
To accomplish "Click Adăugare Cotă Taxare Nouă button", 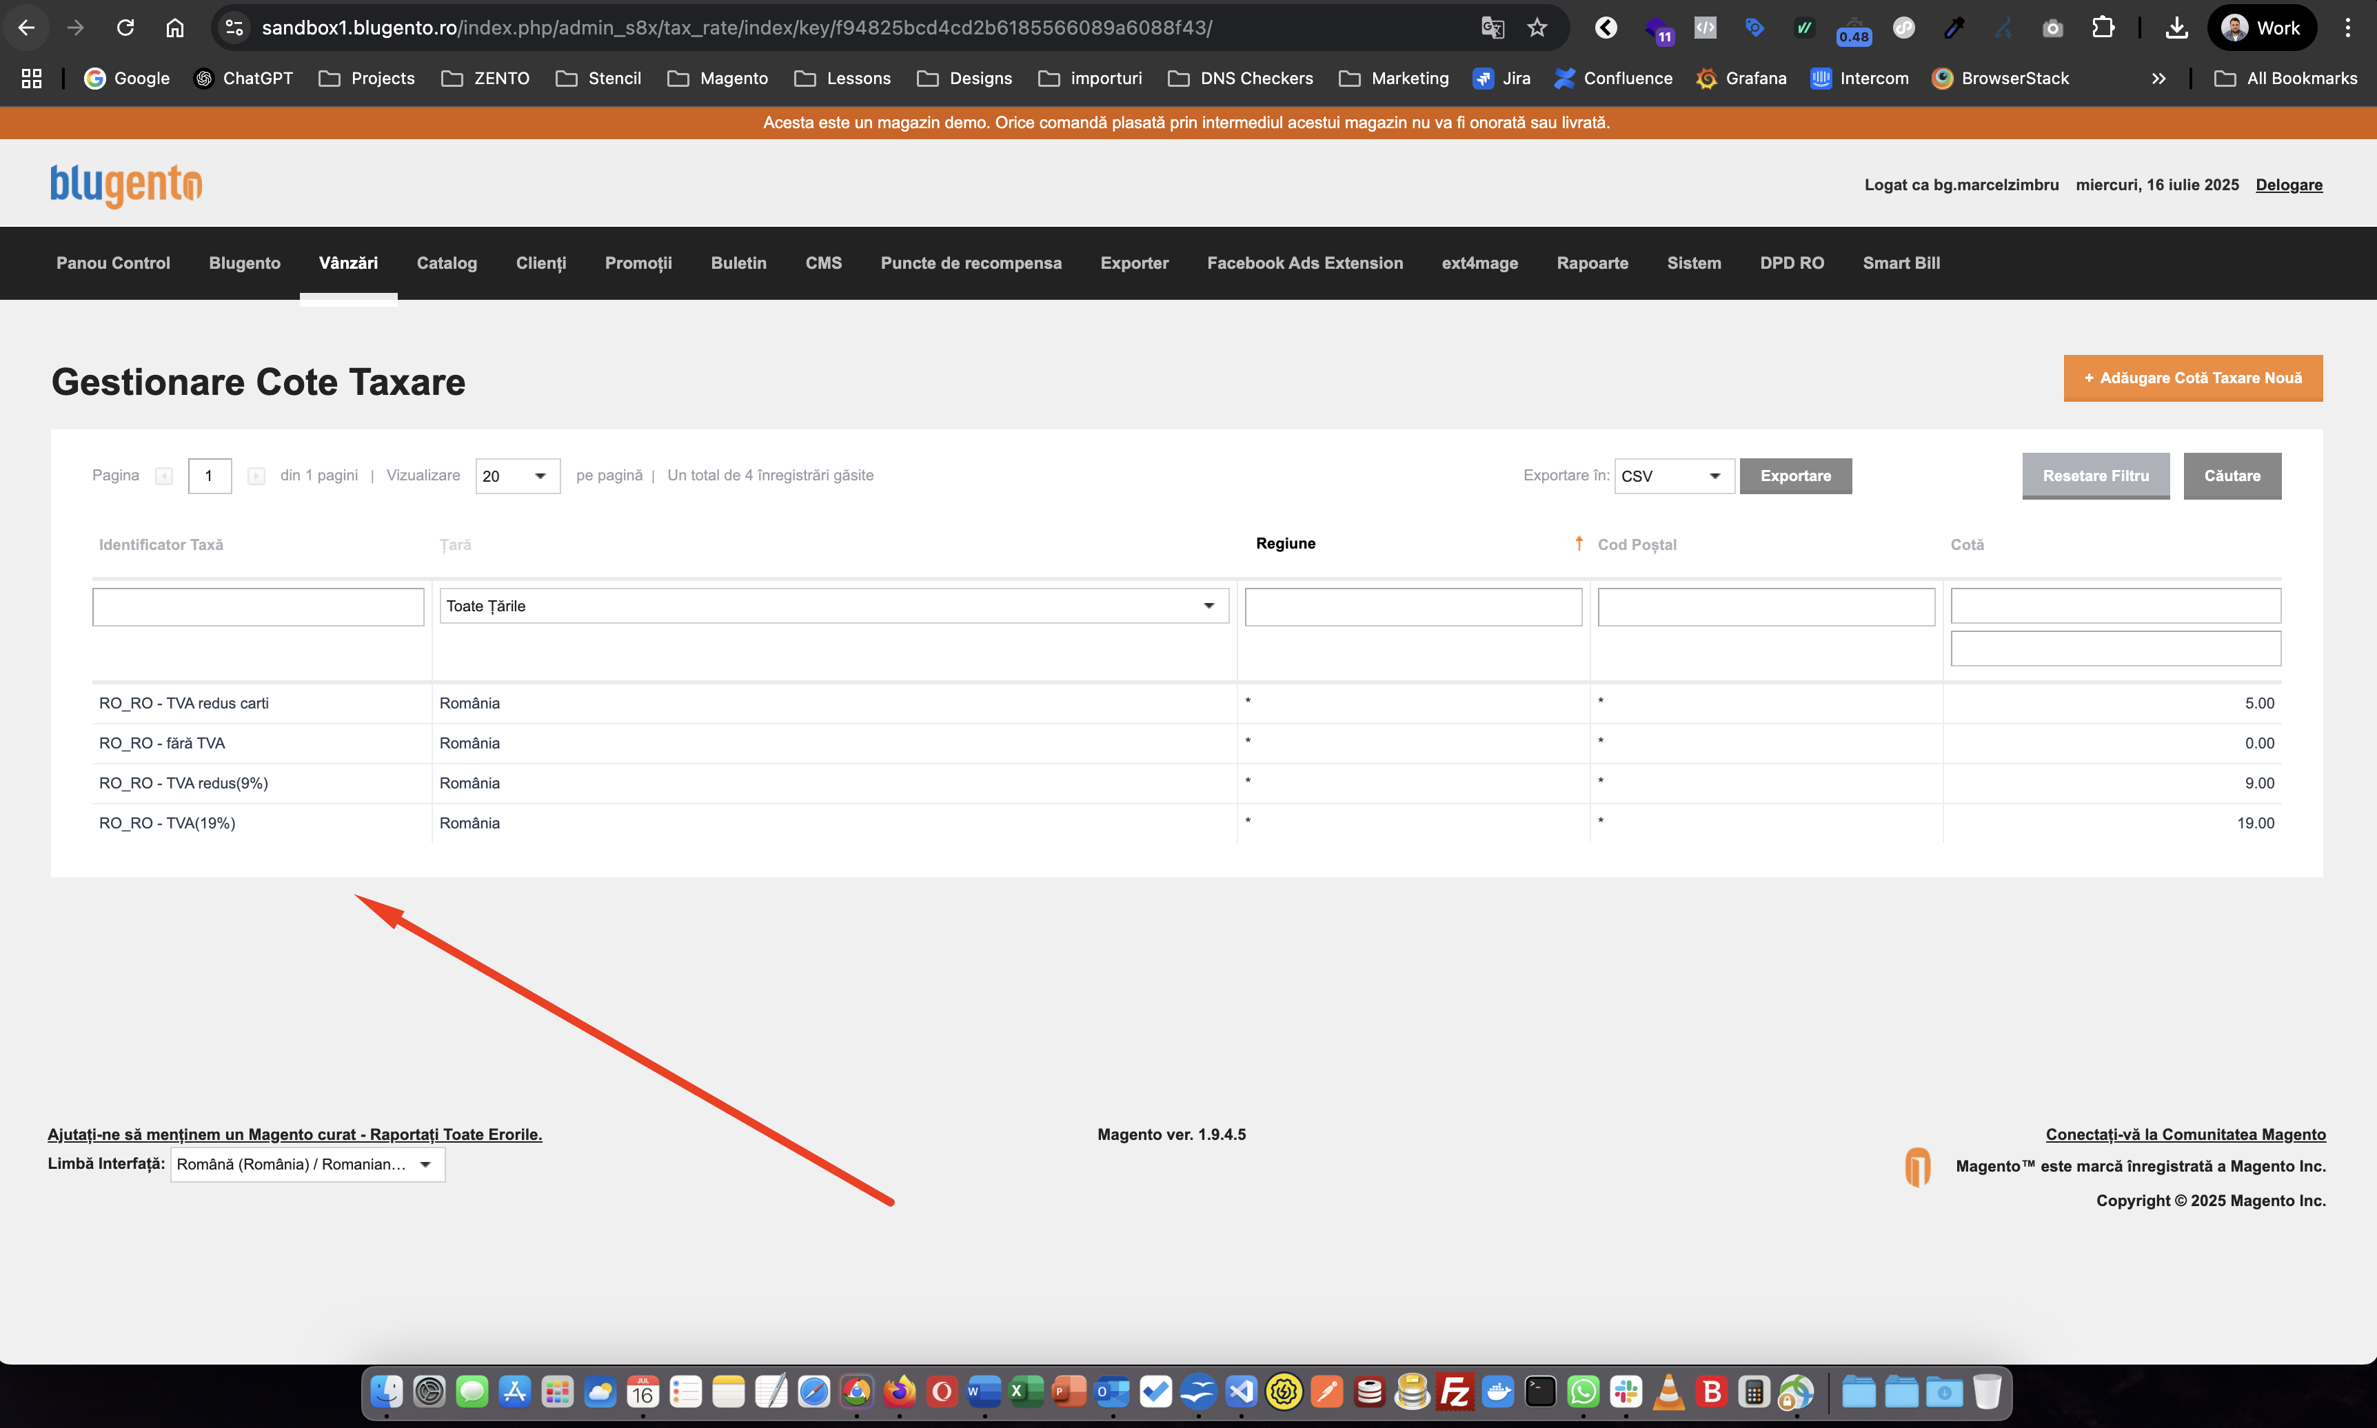I will 2192,378.
